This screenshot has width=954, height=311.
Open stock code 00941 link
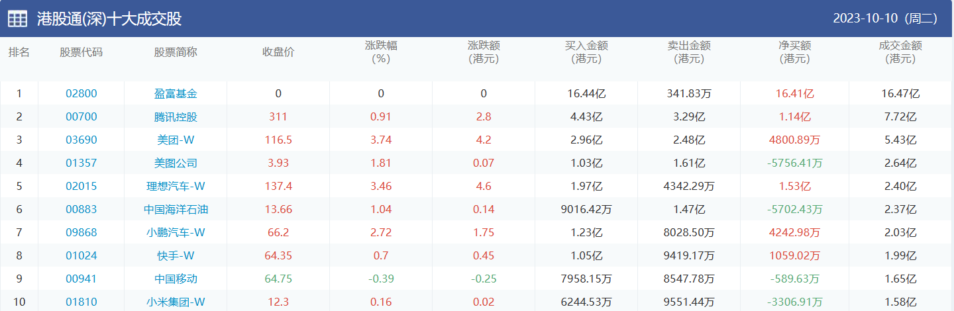(81, 279)
